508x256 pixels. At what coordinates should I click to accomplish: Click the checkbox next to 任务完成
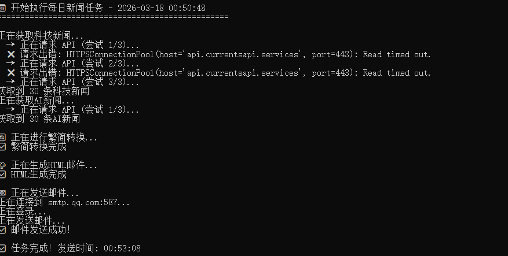click(2, 248)
